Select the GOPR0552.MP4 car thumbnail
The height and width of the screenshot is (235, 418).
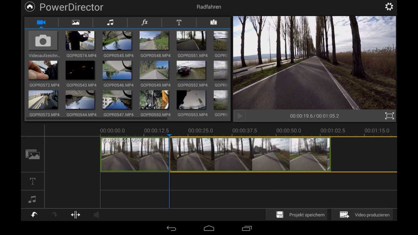[191, 70]
